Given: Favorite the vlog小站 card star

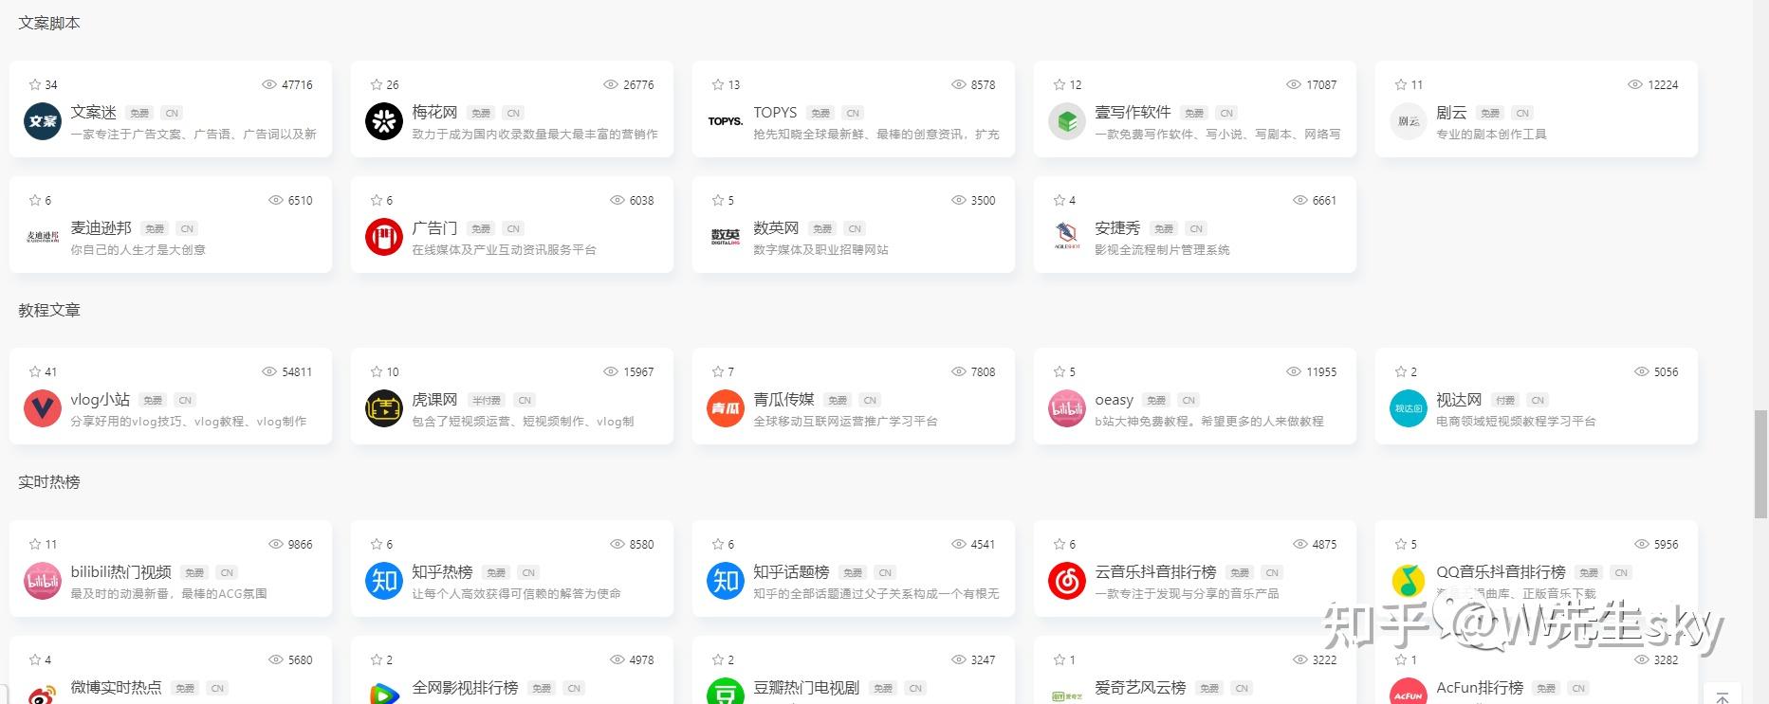Looking at the screenshot, I should 35,371.
